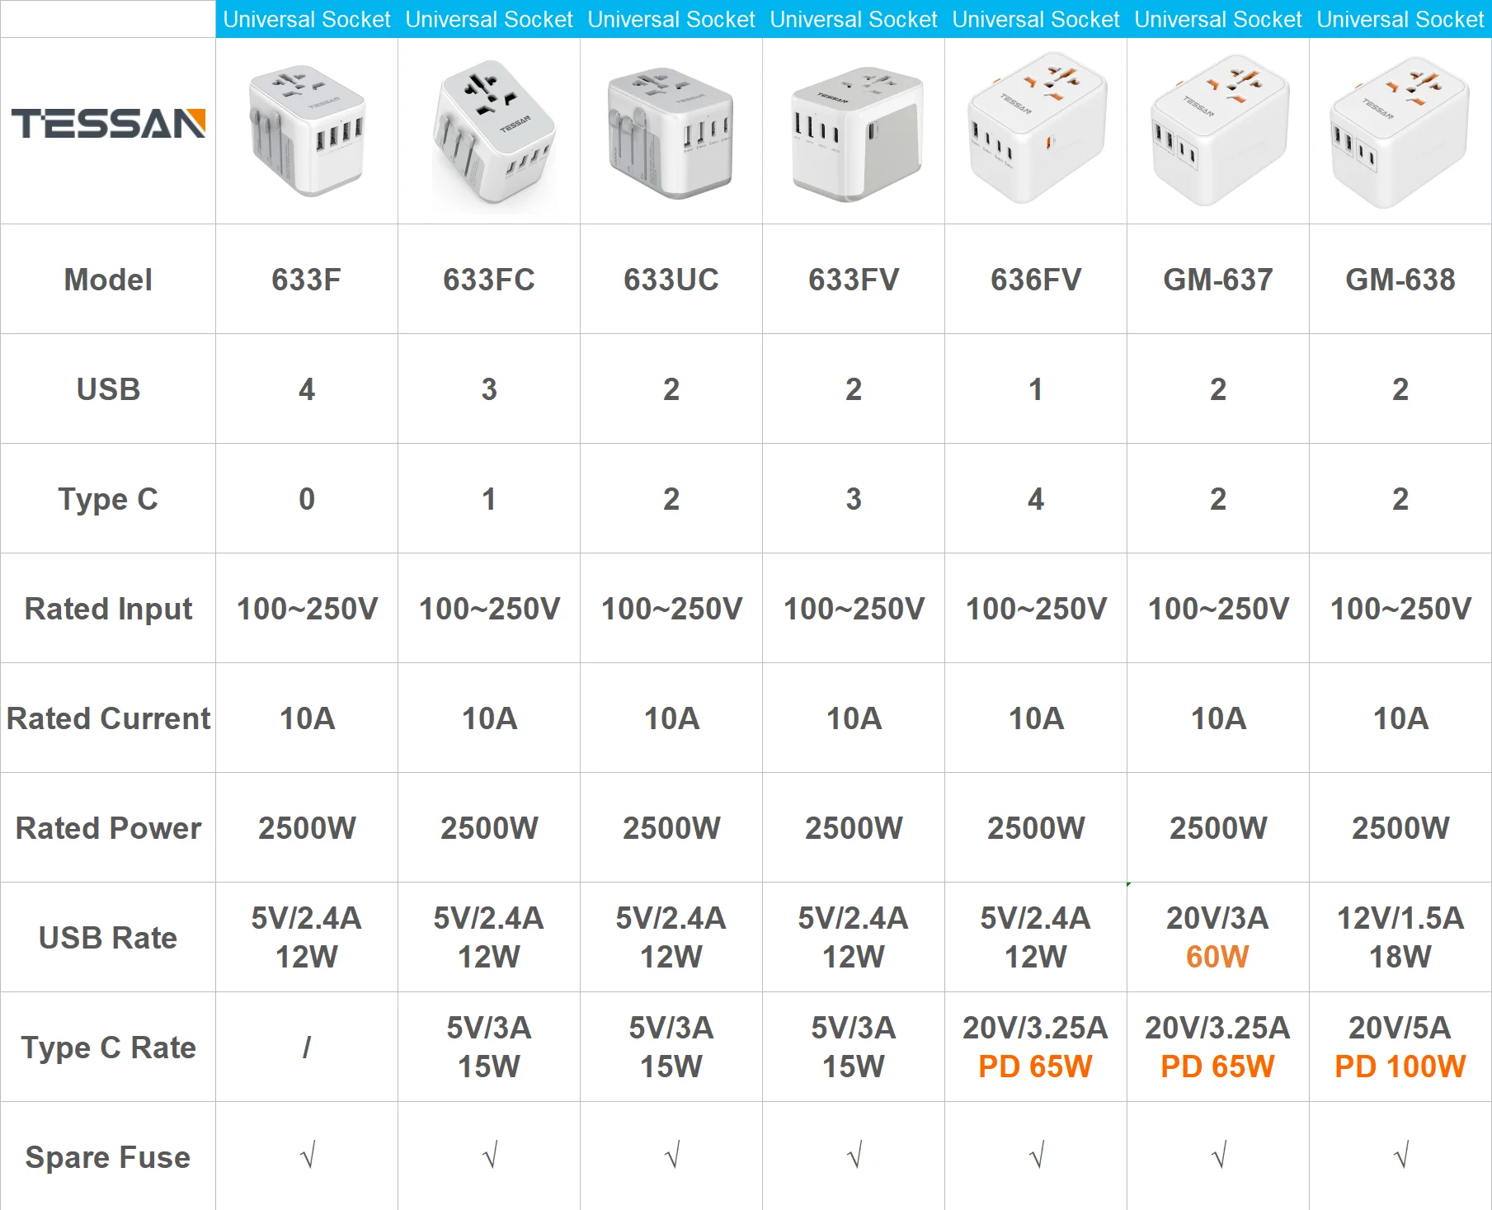Click the GM-638 model name link
Viewport: 1492px width, 1210px height.
[1400, 279]
